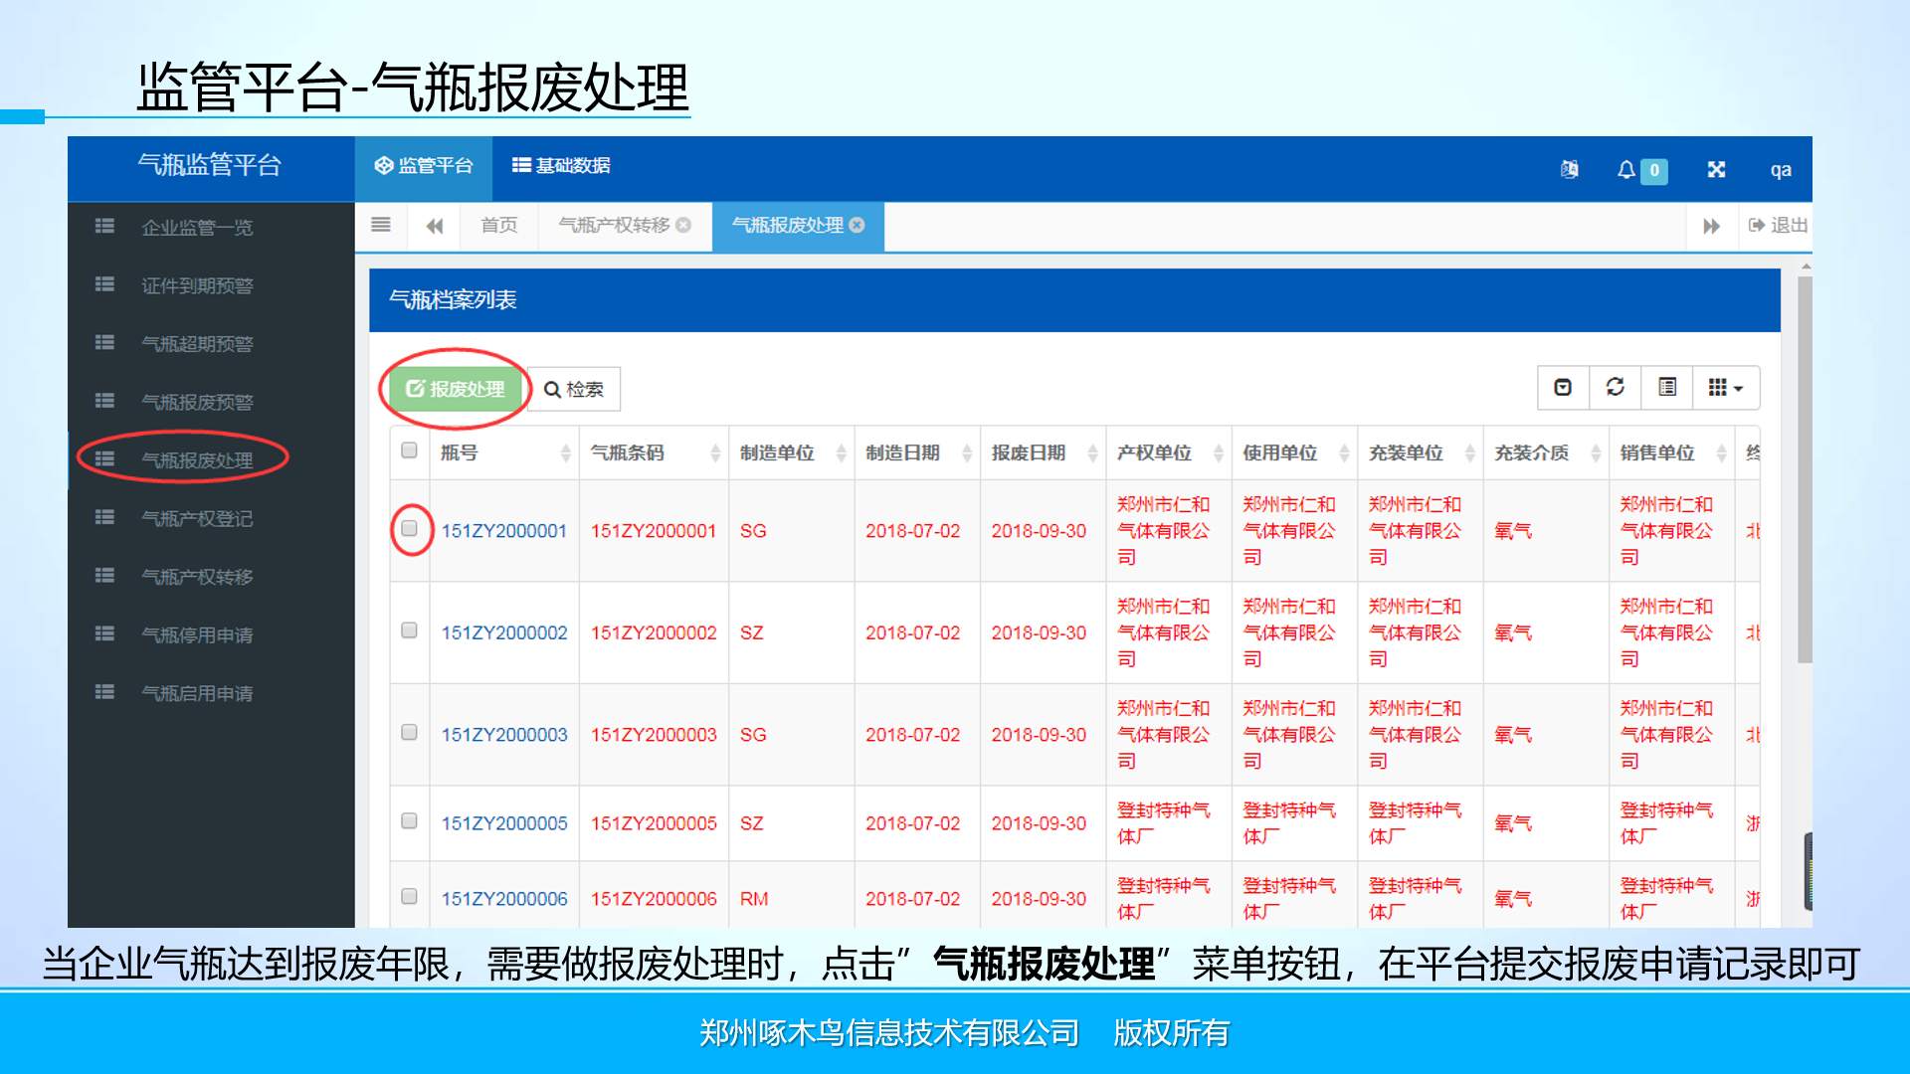Click the fullscreen expand icon
The width and height of the screenshot is (1910, 1074).
[x=1716, y=169]
